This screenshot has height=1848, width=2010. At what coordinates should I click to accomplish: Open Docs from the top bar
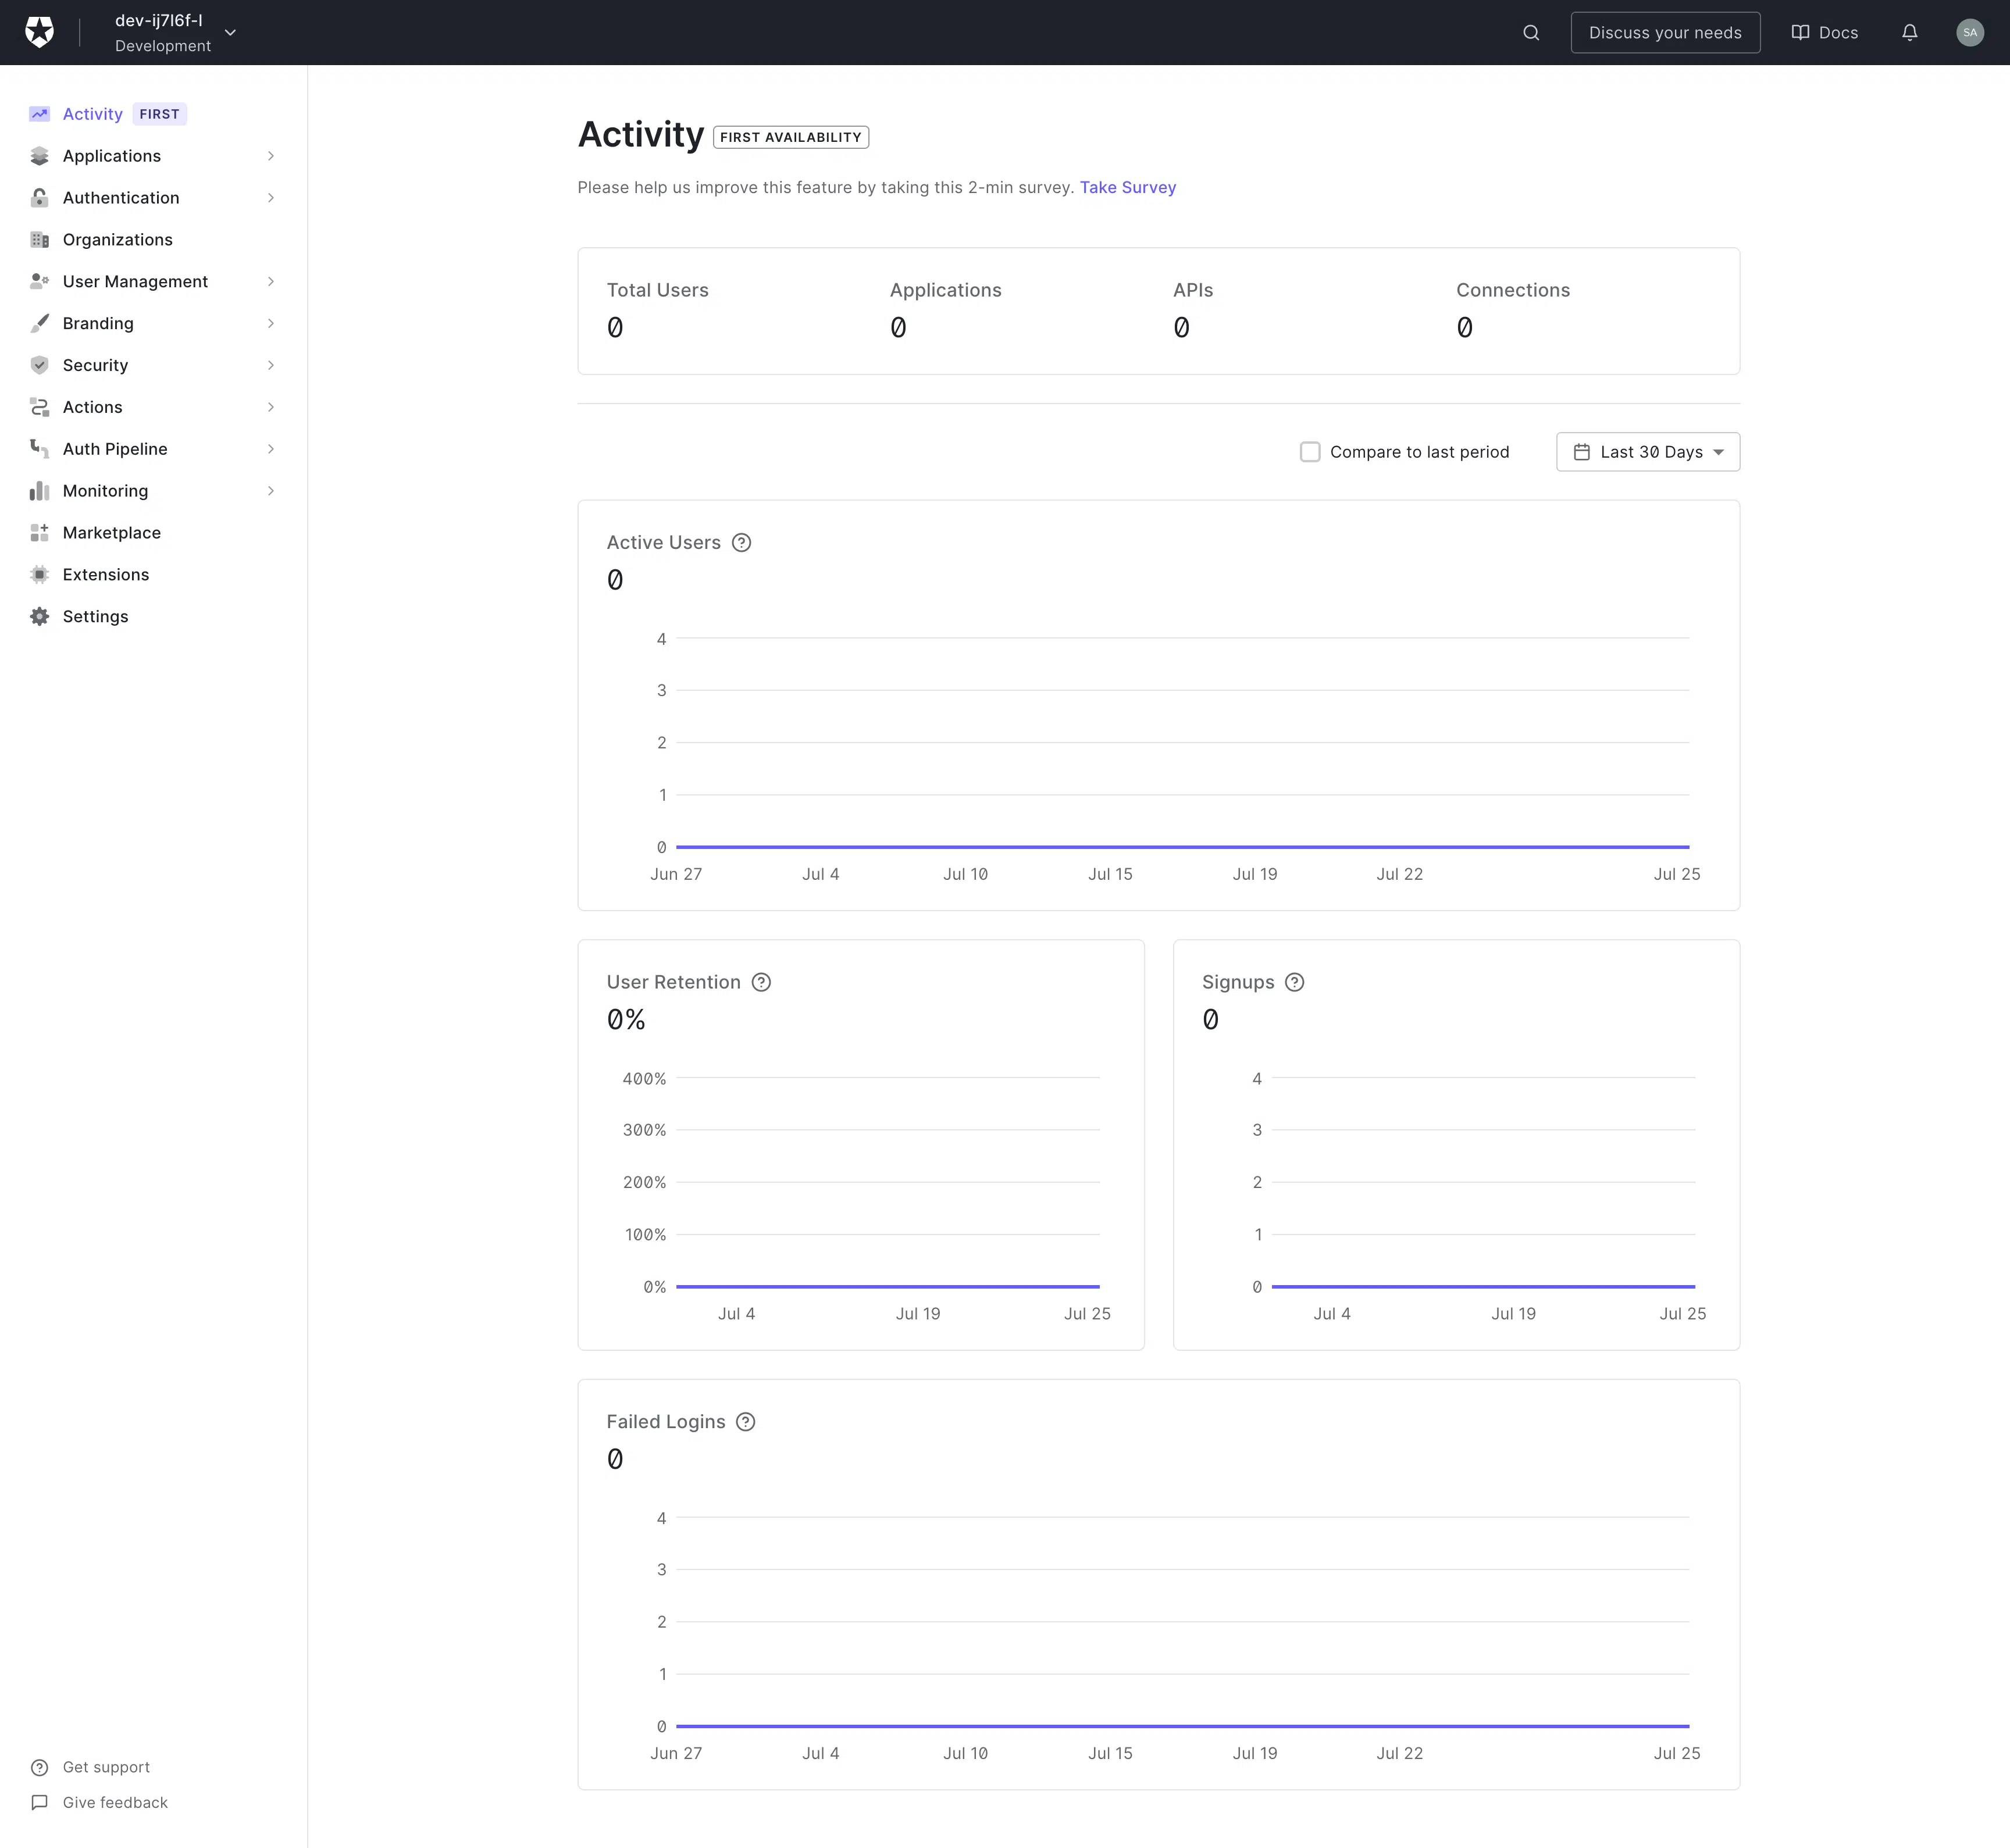pyautogui.click(x=1824, y=33)
